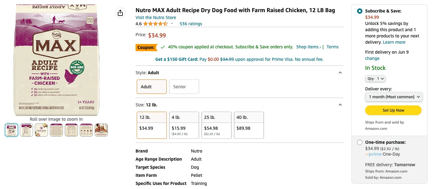The width and height of the screenshot is (444, 189).
Task: Pick the 40 lb. size option
Action: (249, 125)
